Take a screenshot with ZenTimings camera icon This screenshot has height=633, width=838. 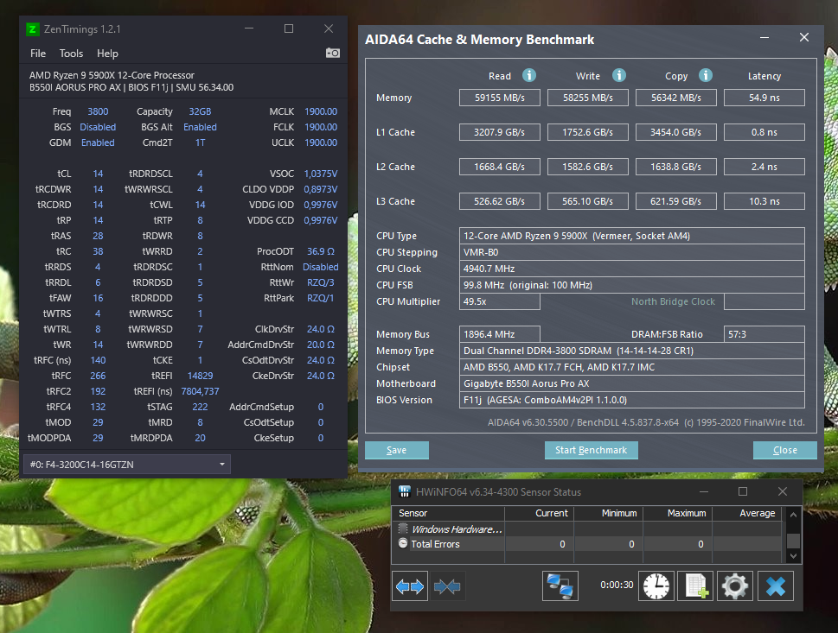tap(332, 53)
